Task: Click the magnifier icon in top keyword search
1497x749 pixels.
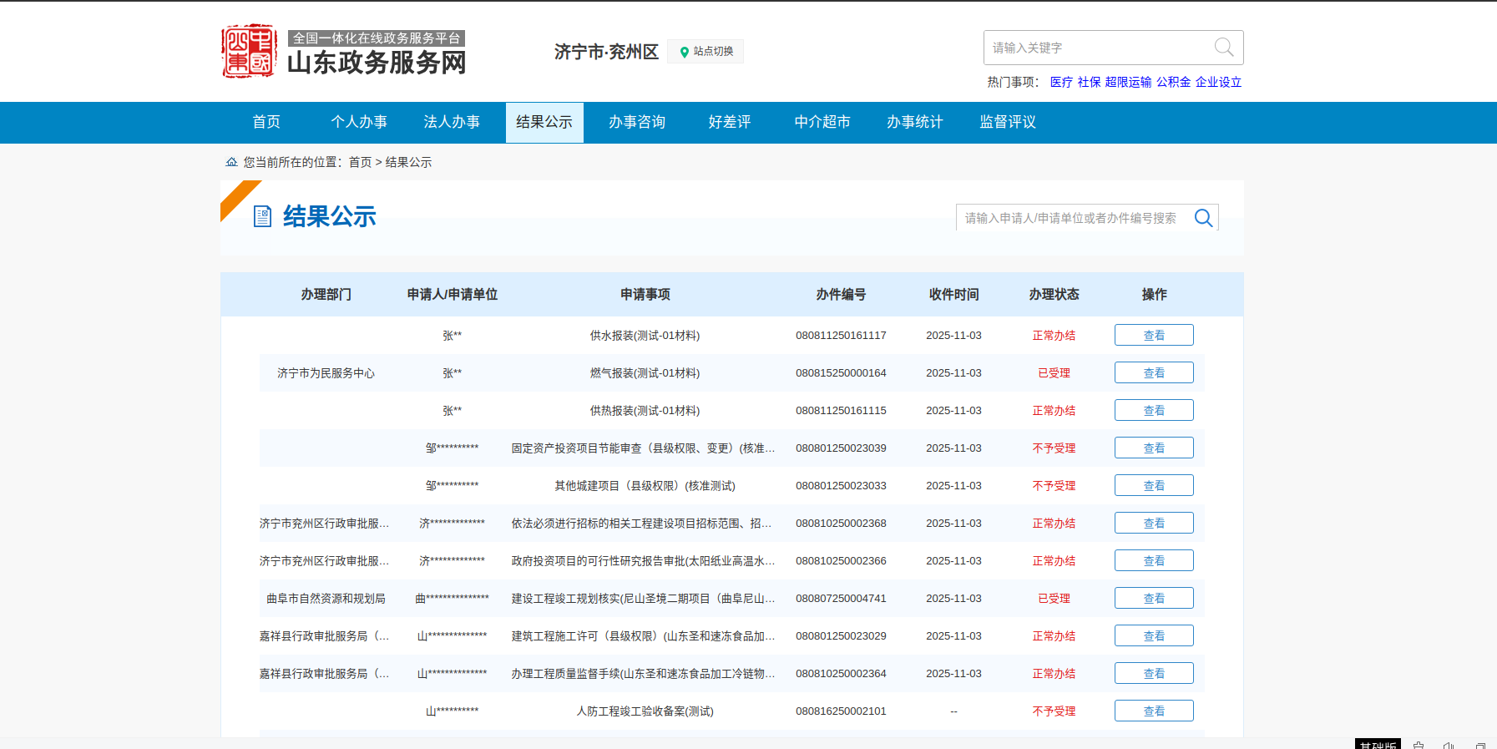Action: click(x=1223, y=48)
